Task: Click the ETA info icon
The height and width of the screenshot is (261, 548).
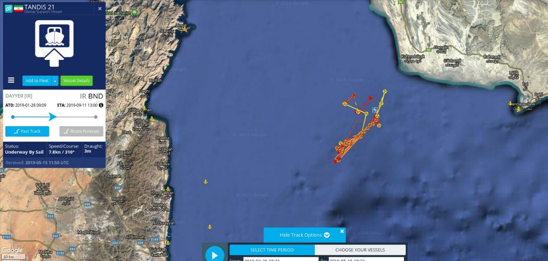Action: tap(101, 105)
